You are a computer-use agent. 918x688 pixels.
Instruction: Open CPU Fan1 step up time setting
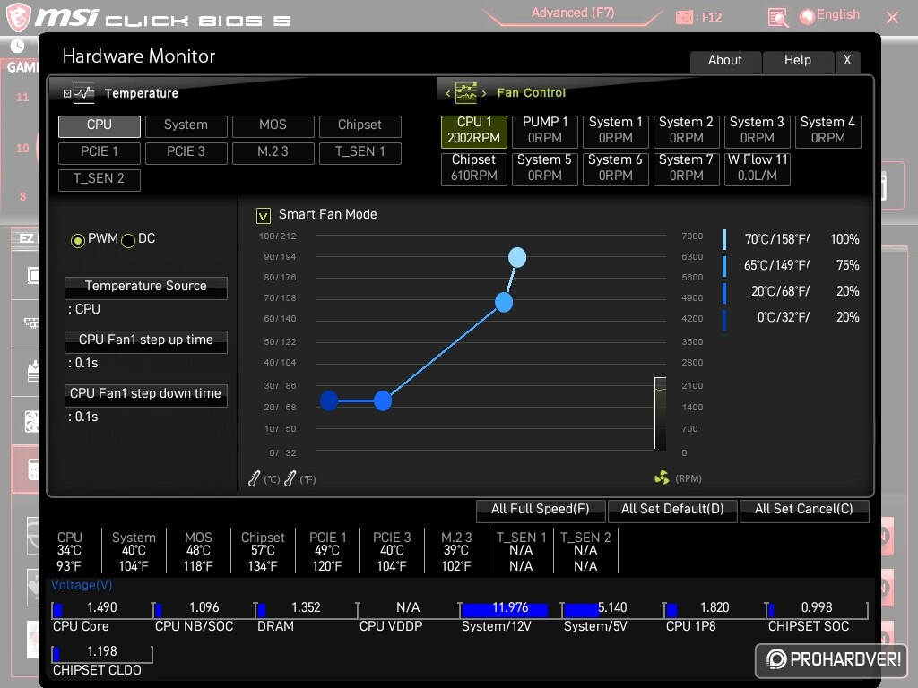click(146, 341)
